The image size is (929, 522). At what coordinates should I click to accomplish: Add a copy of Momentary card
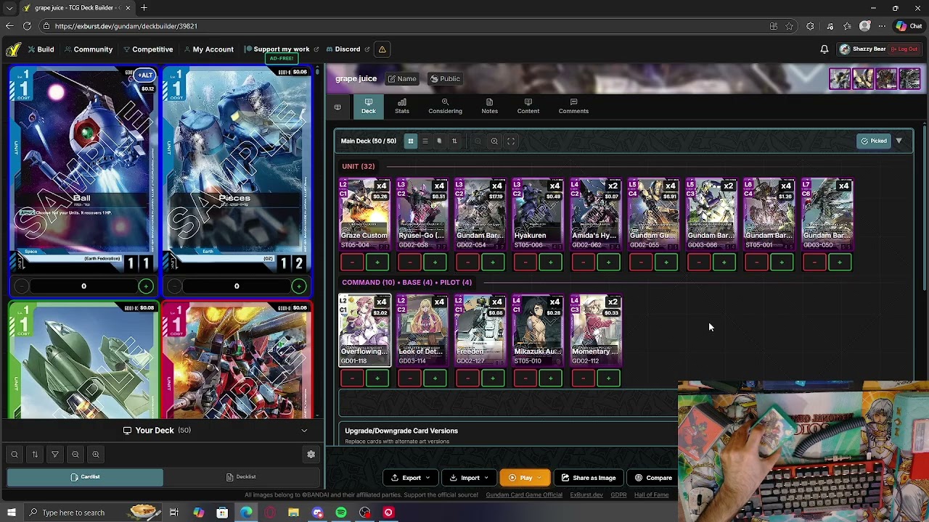[x=609, y=378]
